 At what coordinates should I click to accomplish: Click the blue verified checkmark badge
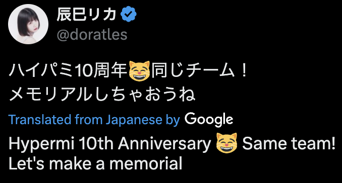click(129, 14)
